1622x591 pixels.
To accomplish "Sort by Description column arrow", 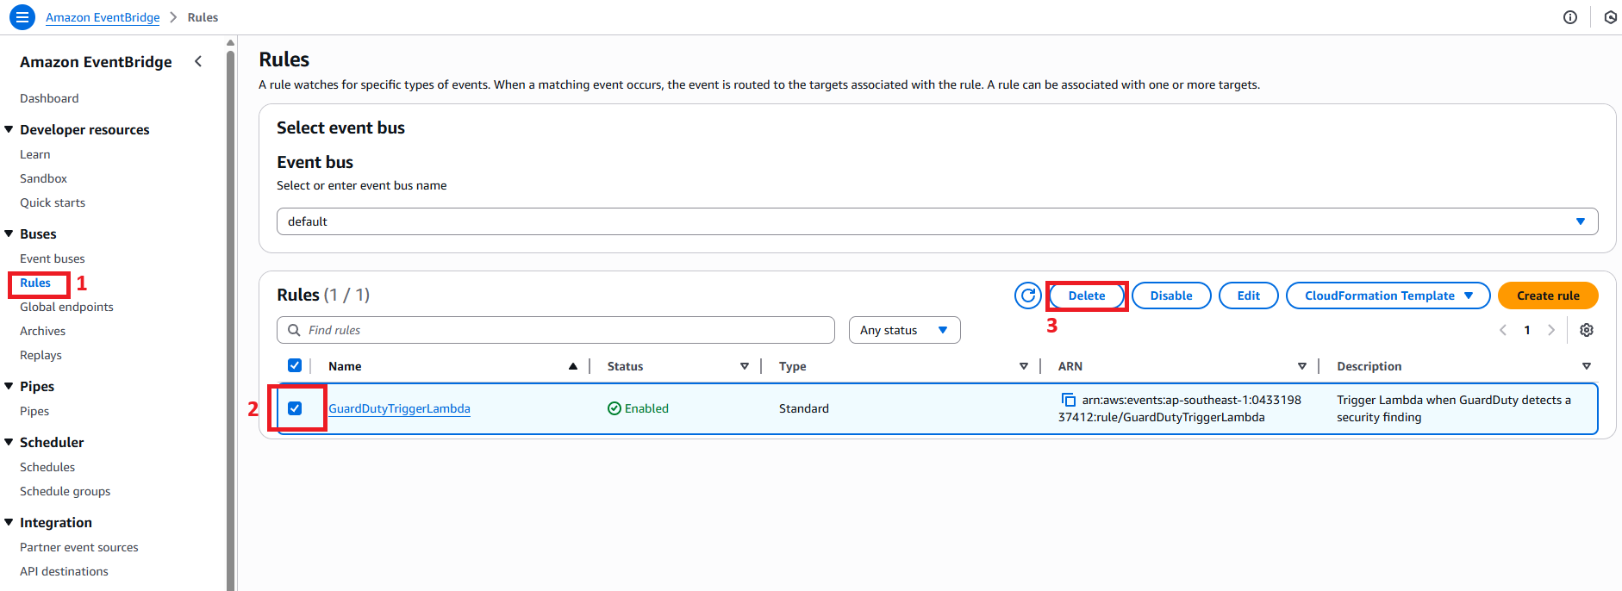I will click(x=1587, y=366).
